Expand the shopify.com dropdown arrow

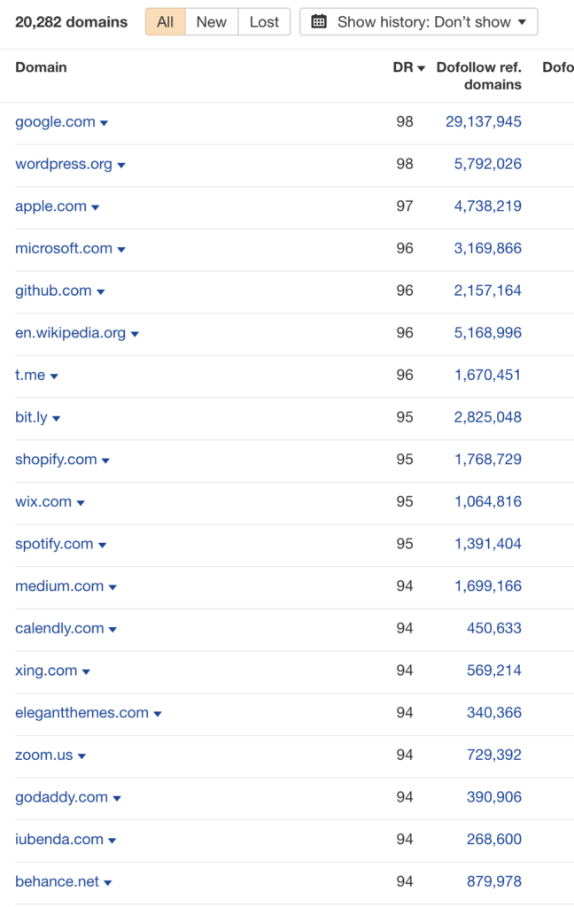point(106,461)
